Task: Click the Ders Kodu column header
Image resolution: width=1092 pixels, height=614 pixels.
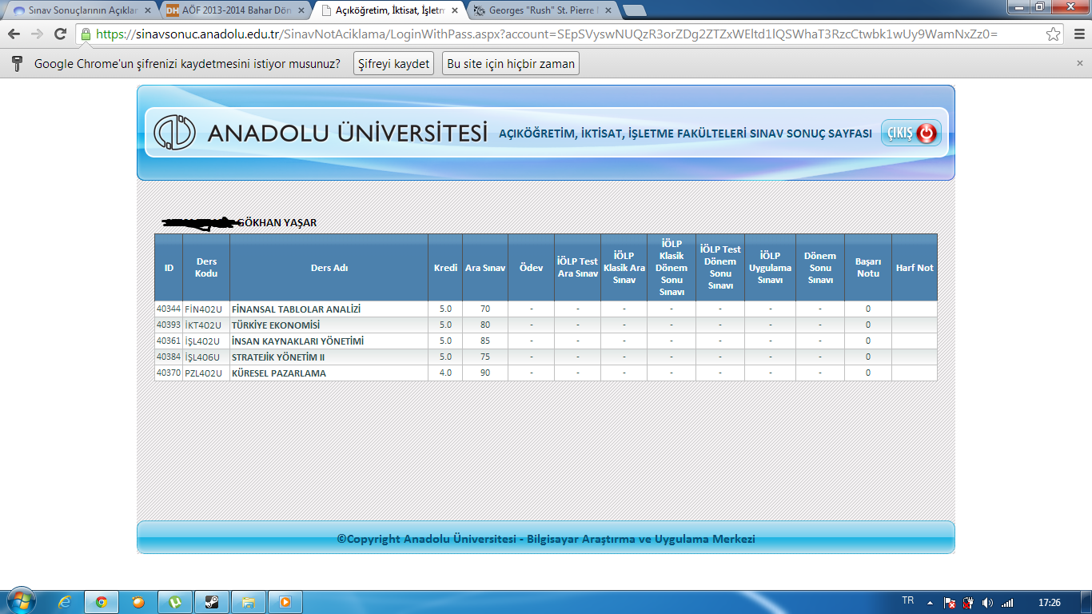Action: (206, 268)
